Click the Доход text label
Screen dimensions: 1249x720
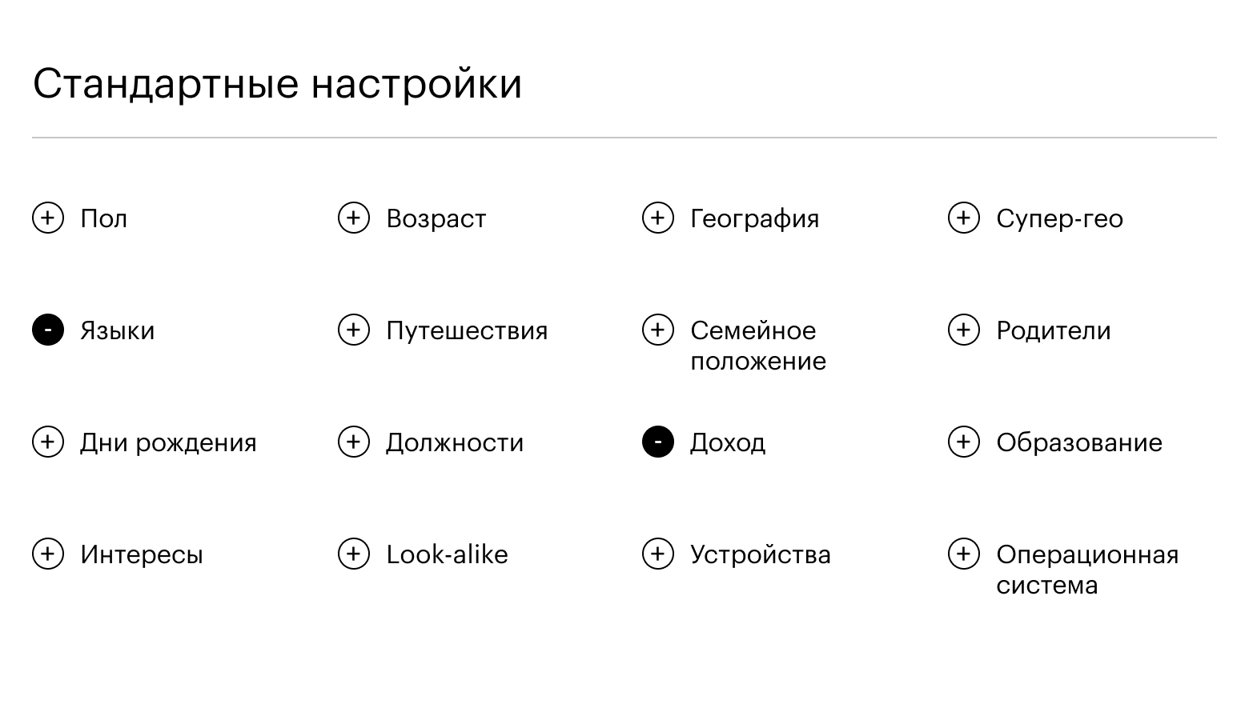click(x=727, y=442)
